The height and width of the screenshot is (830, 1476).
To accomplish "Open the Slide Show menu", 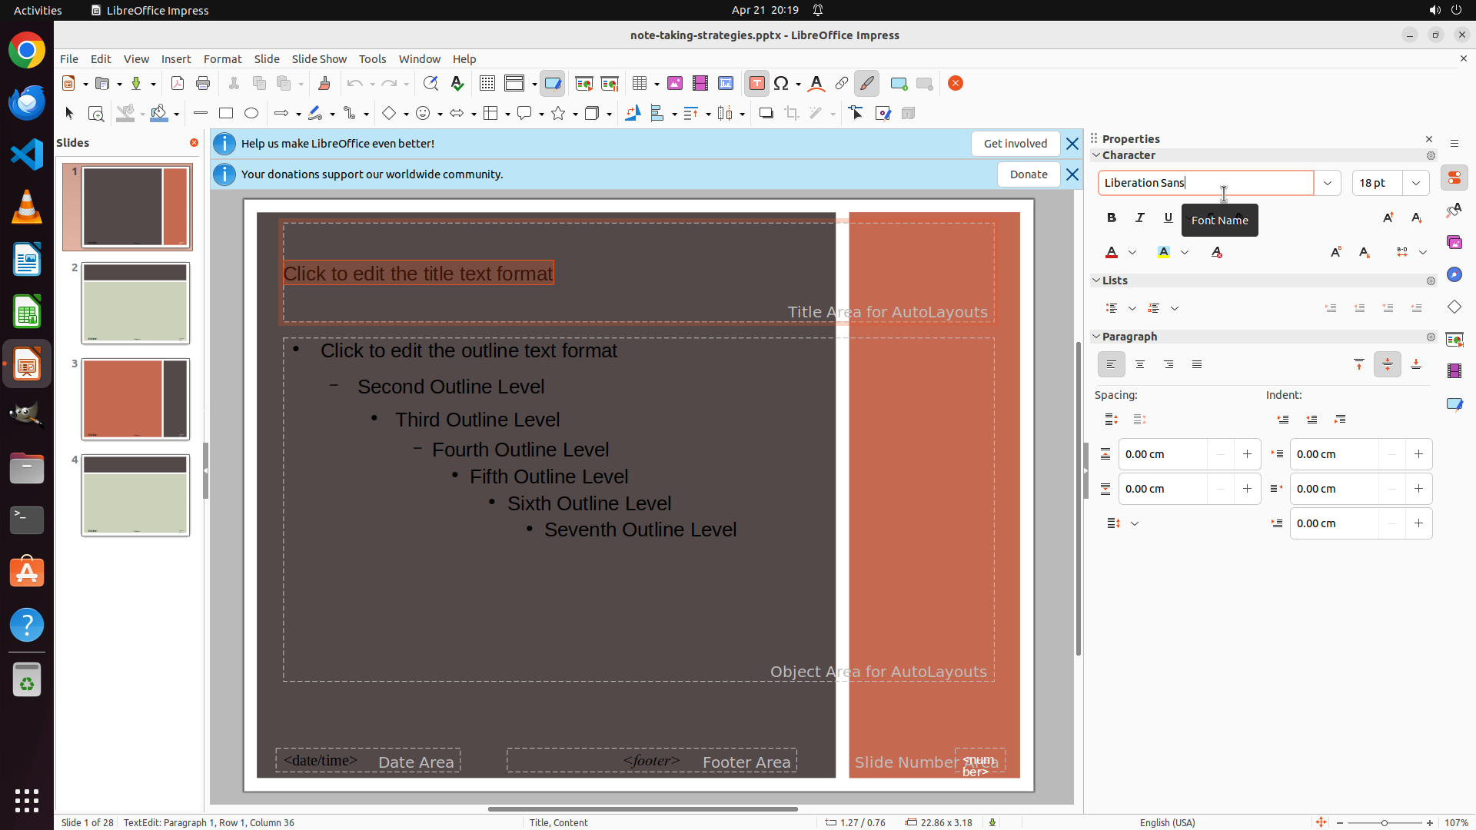I will click(x=319, y=59).
